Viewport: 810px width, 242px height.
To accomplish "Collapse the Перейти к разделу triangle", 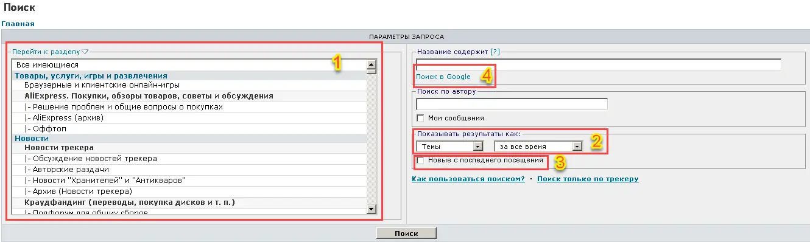I will click(85, 52).
